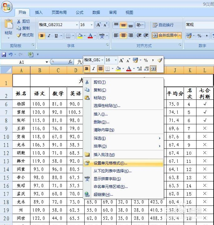
Task: Click percent style button in ribbon
Action: click(x=199, y=35)
